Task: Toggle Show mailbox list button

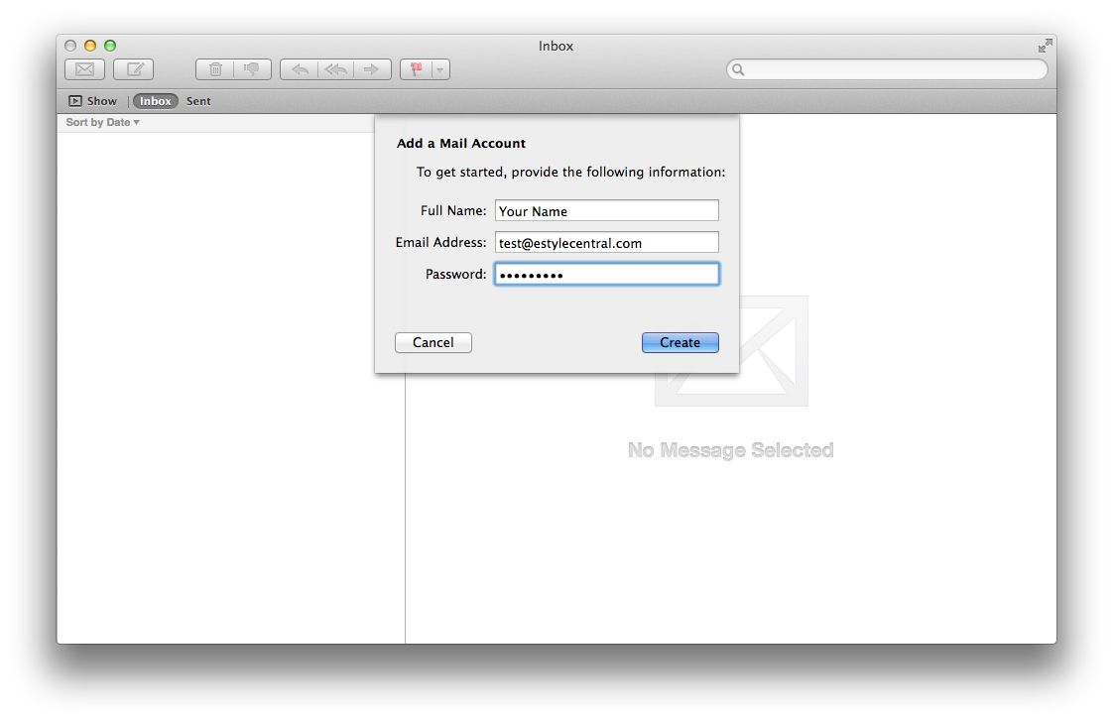Action: (92, 101)
